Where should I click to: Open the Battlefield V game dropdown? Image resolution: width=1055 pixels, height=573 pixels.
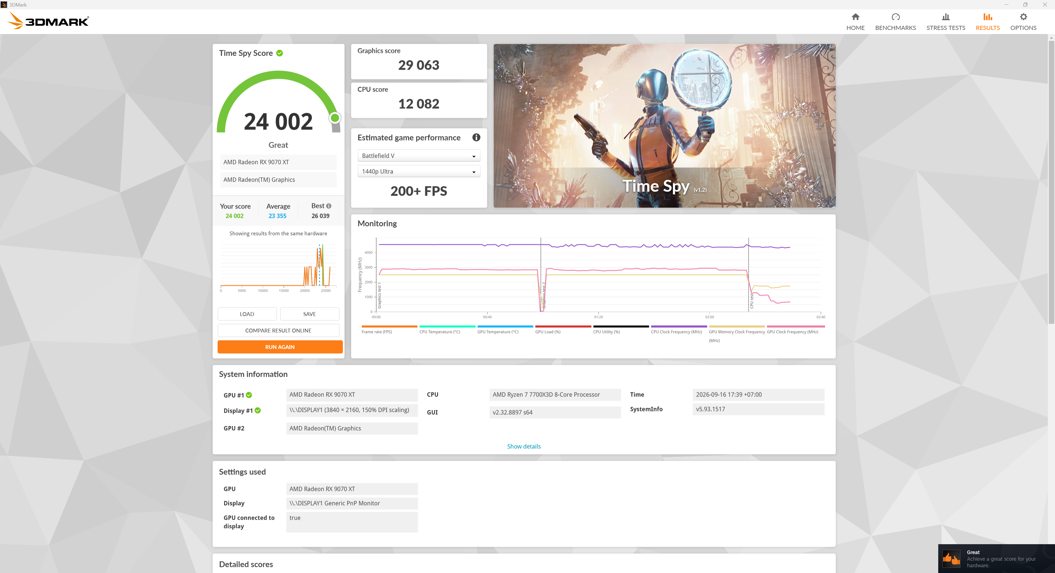coord(418,156)
